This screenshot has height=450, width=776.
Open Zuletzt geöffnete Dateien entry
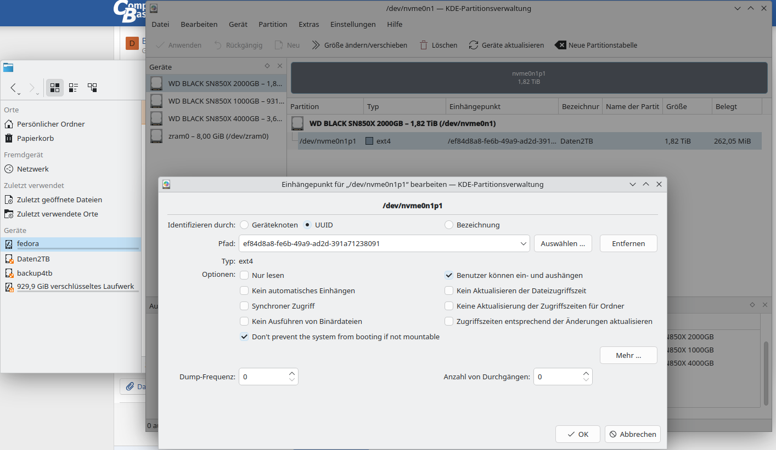coord(71,200)
